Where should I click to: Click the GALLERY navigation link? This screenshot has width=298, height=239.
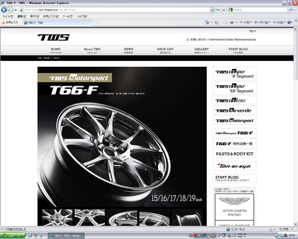(x=201, y=51)
